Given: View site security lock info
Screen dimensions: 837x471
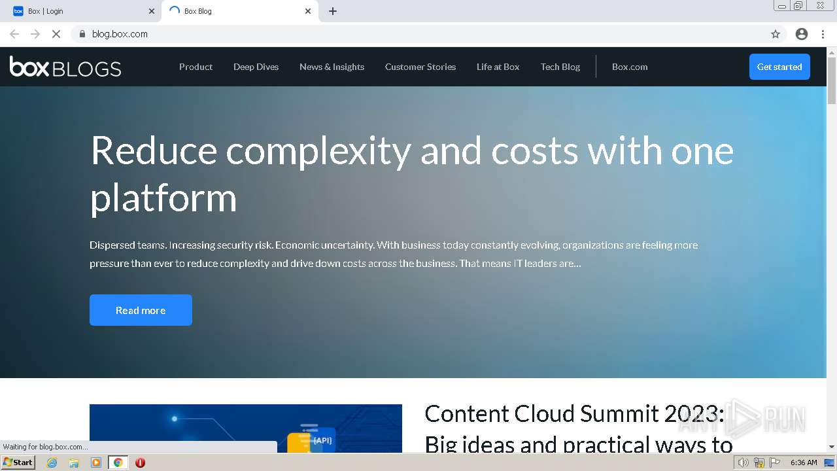Looking at the screenshot, I should 82,34.
